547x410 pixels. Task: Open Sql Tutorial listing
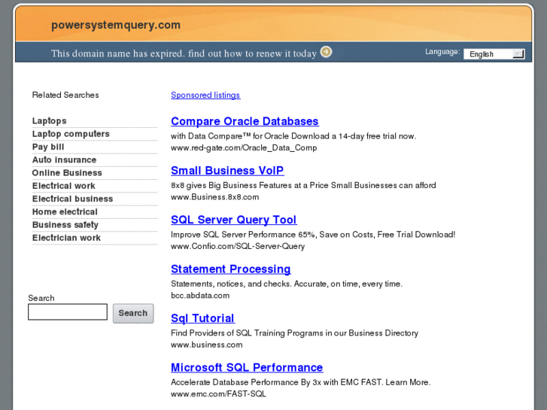pyautogui.click(x=202, y=318)
